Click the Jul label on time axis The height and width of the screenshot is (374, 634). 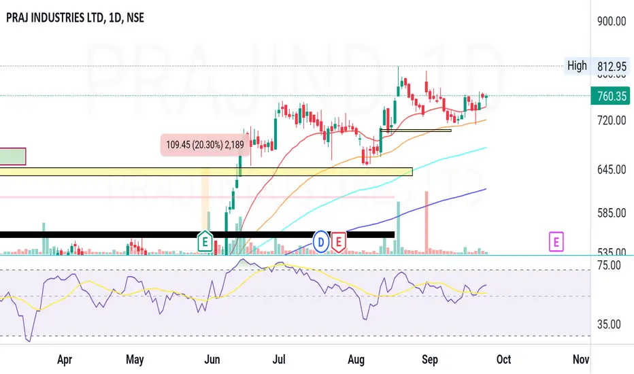tap(279, 359)
